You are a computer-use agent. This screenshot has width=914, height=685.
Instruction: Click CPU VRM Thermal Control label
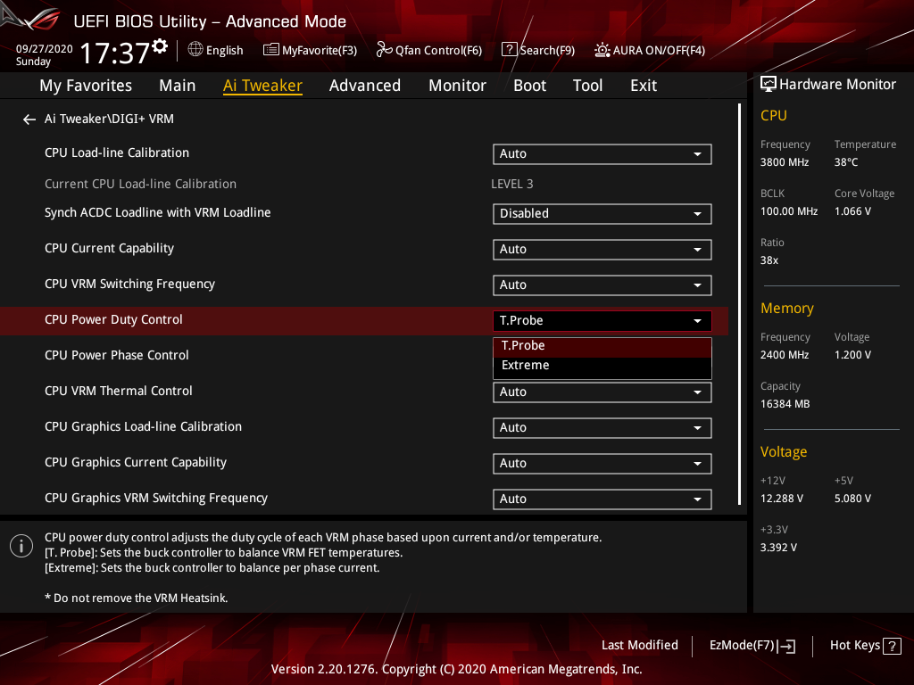pos(119,391)
